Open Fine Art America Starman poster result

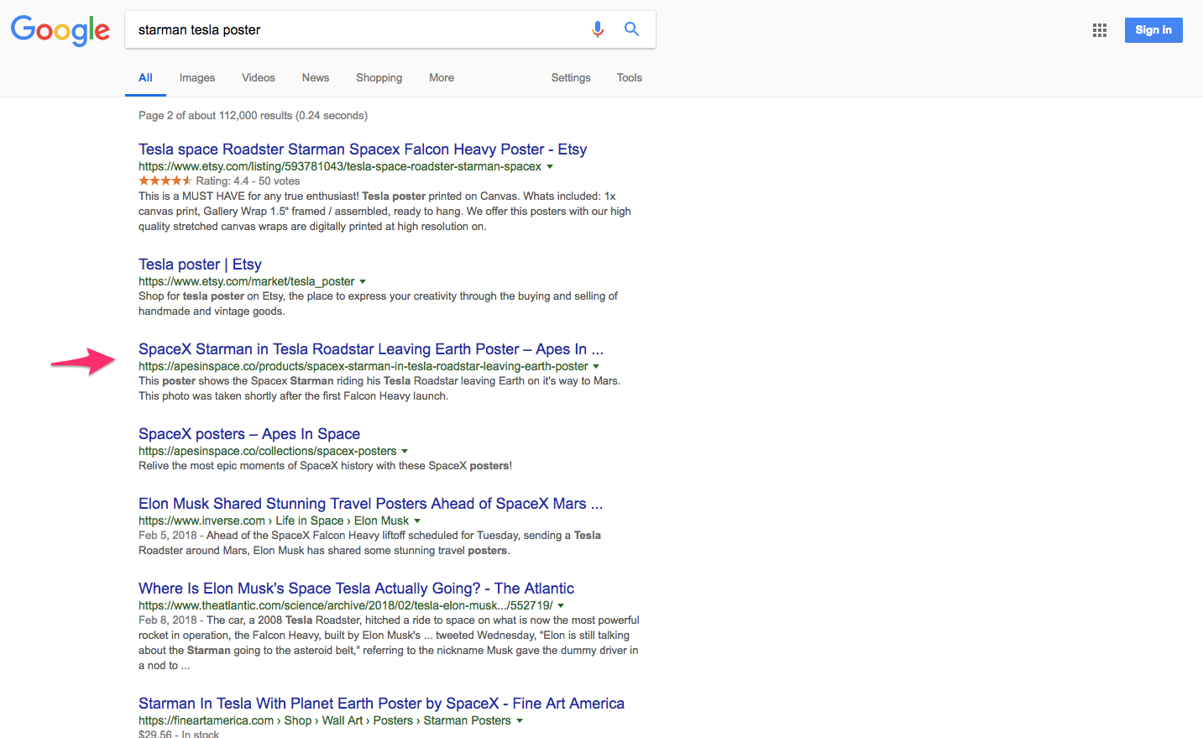coord(381,704)
